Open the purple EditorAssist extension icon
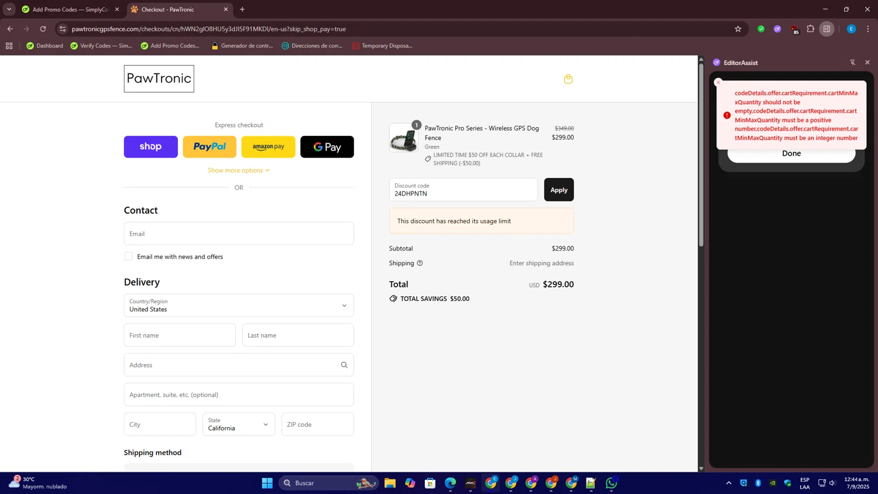This screenshot has width=878, height=494. [x=777, y=29]
